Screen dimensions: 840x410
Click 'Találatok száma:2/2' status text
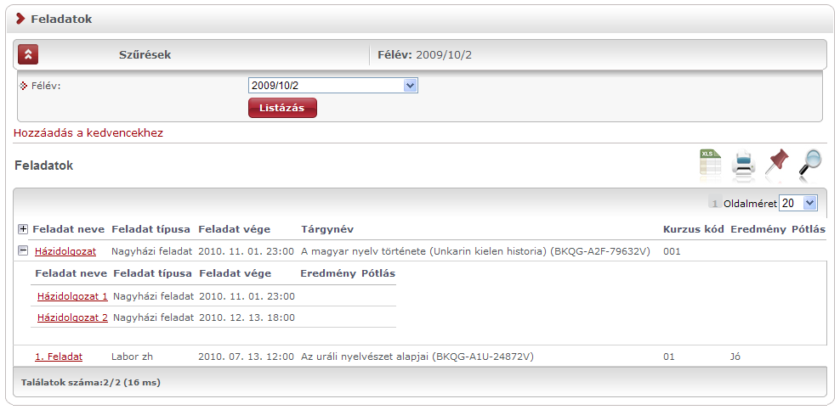(x=90, y=382)
